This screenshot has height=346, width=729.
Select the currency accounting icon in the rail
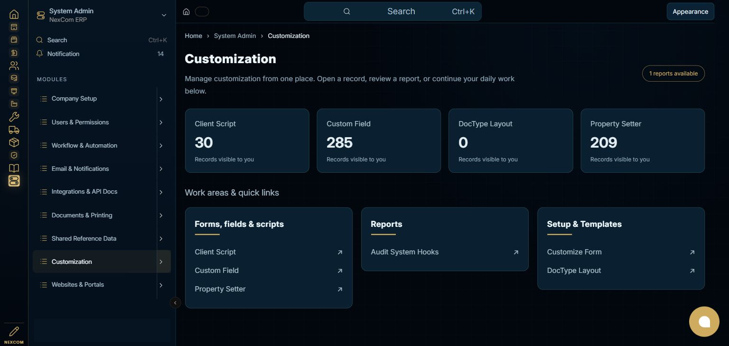coord(14,53)
